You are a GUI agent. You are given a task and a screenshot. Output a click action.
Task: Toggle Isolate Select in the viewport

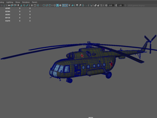pos(91,5)
